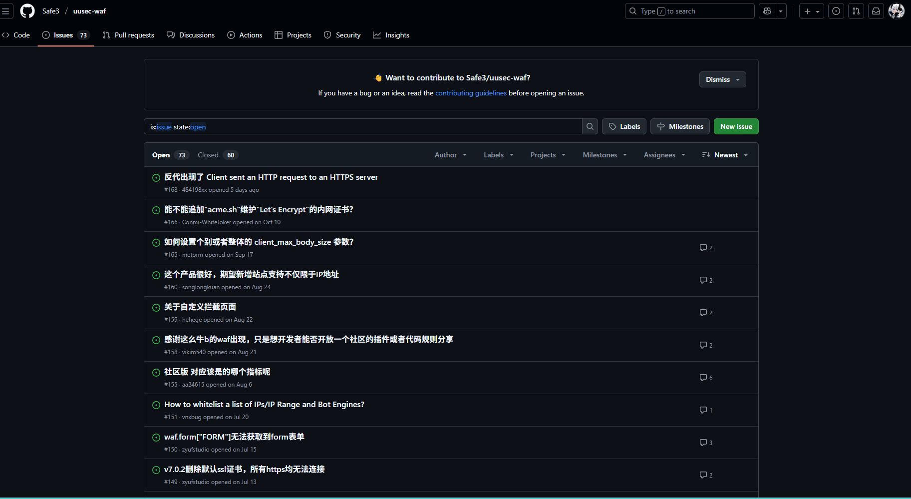Switch to the Pull requests tab
911x499 pixels.
tap(128, 35)
